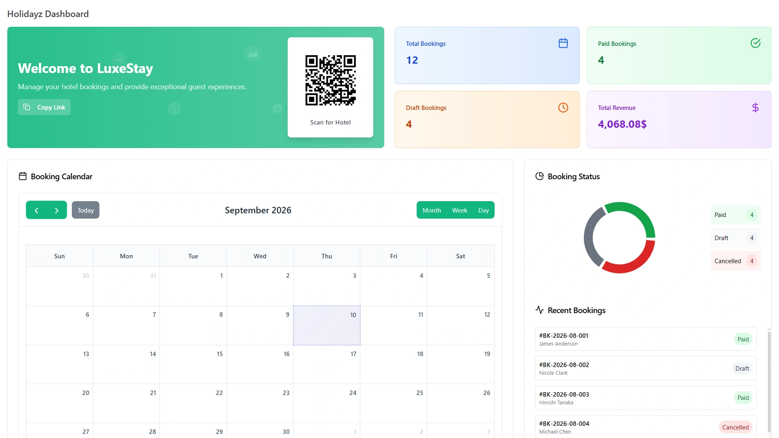Select September 15 in the calendar

coord(193,365)
